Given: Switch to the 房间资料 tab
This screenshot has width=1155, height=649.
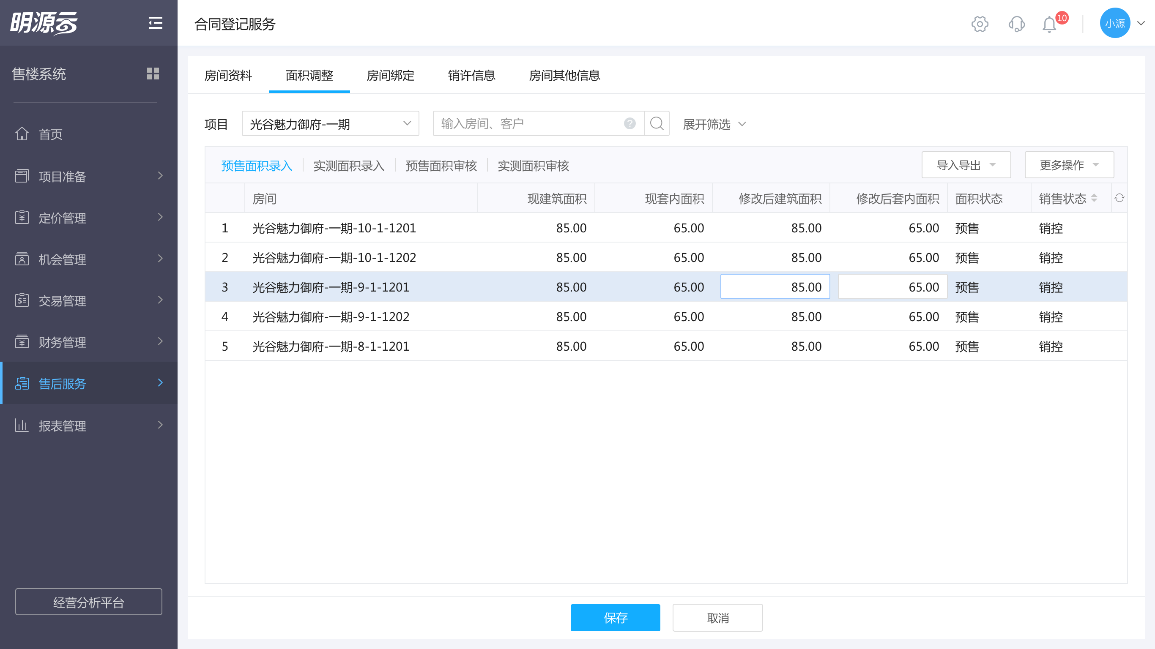Looking at the screenshot, I should tap(228, 75).
